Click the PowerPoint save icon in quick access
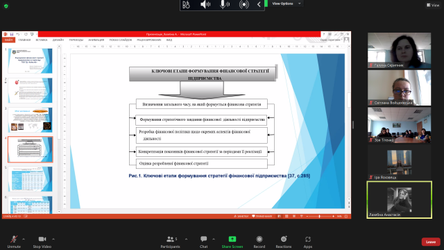The width and height of the screenshot is (444, 250). pyautogui.click(x=12, y=34)
